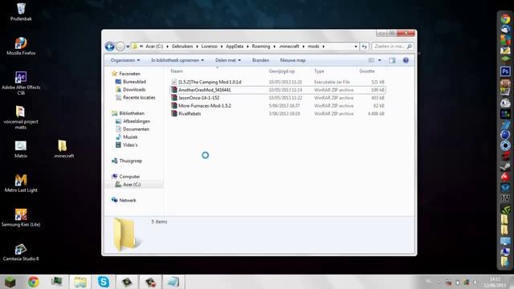The image size is (514, 289).
Task: Click the Branden toolbar button
Action: (260, 60)
